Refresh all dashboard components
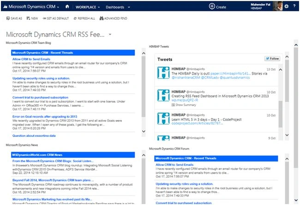The image size is (300, 205). 84,18
